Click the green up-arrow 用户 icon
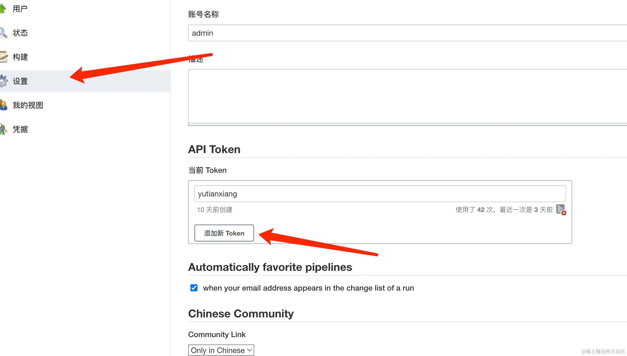 pos(3,8)
